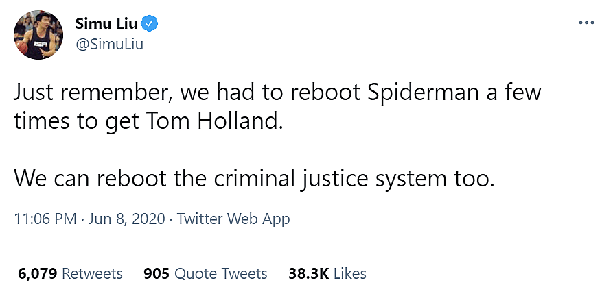The width and height of the screenshot is (613, 296).
Task: Click the 11:06 PM time text
Action: (x=46, y=219)
